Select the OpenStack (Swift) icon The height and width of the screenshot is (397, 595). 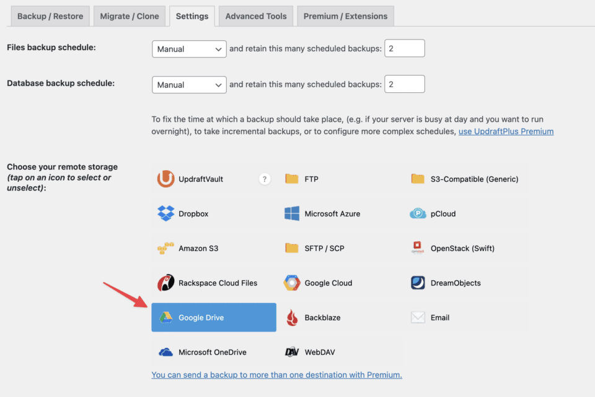tap(417, 247)
